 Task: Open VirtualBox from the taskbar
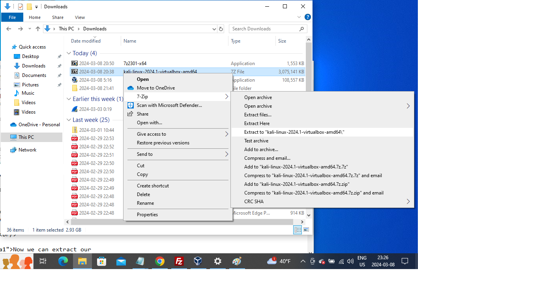tap(198, 261)
